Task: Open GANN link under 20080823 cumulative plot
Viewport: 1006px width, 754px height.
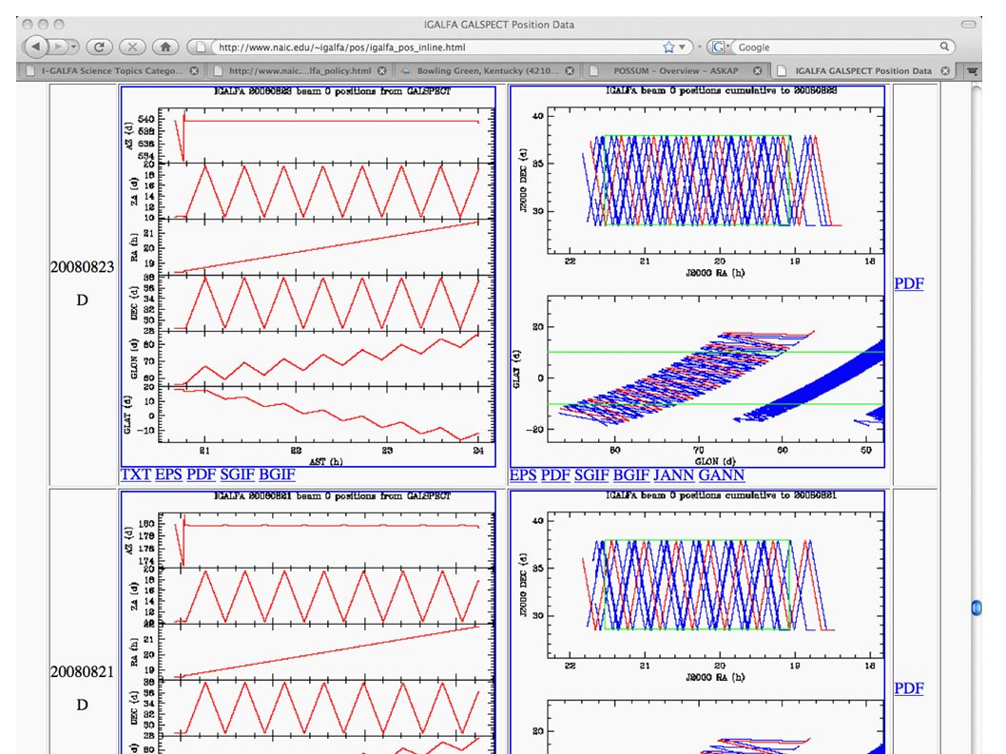Action: pyautogui.click(x=722, y=475)
